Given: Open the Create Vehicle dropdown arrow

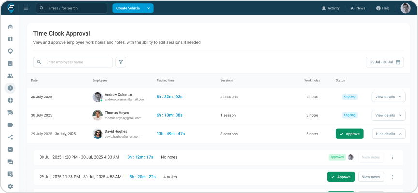Looking at the screenshot, I should pyautogui.click(x=149, y=8).
